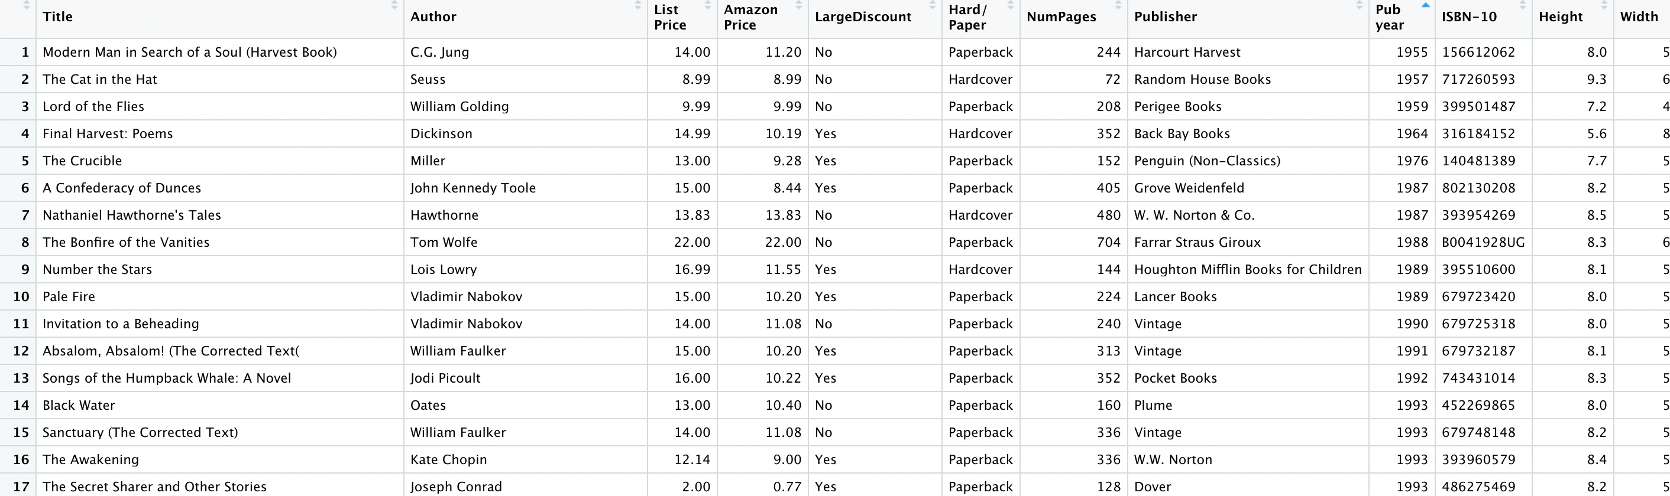1670x496 pixels.
Task: Click Amazon price '0.77'
Action: pyautogui.click(x=787, y=487)
